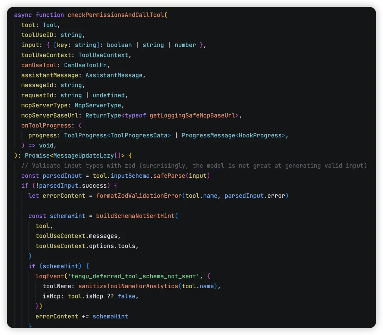The image size is (383, 335).
Task: Click the type 'McpServerType'
Action: pyautogui.click(x=98, y=106)
